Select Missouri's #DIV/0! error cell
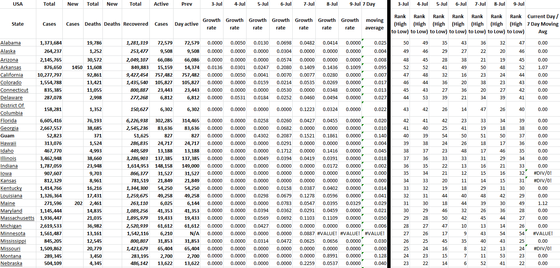Image resolution: width=560 pixels, height=268 pixels. pyautogui.click(x=543, y=249)
